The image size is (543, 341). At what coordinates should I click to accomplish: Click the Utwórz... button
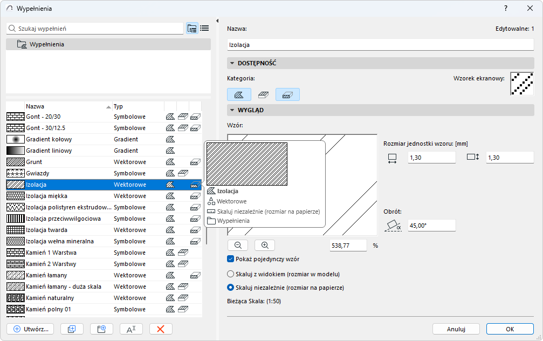click(30, 329)
